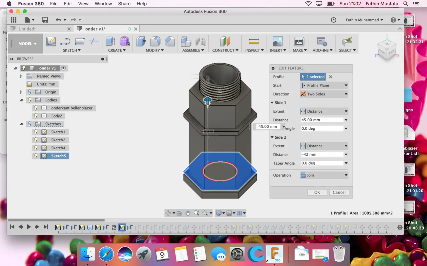Screen dimensions: 427x266
Task: Click the timeline horizontal scrollbar
Action: tap(56, 220)
